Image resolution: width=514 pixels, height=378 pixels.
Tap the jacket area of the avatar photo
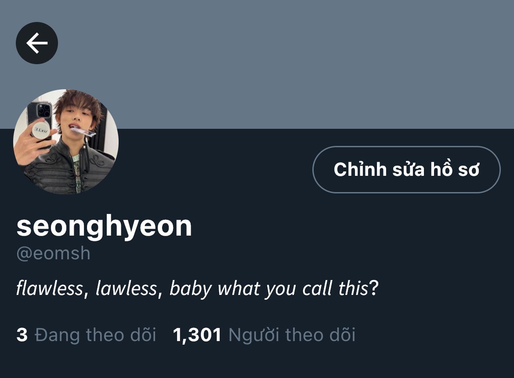[x=70, y=171]
